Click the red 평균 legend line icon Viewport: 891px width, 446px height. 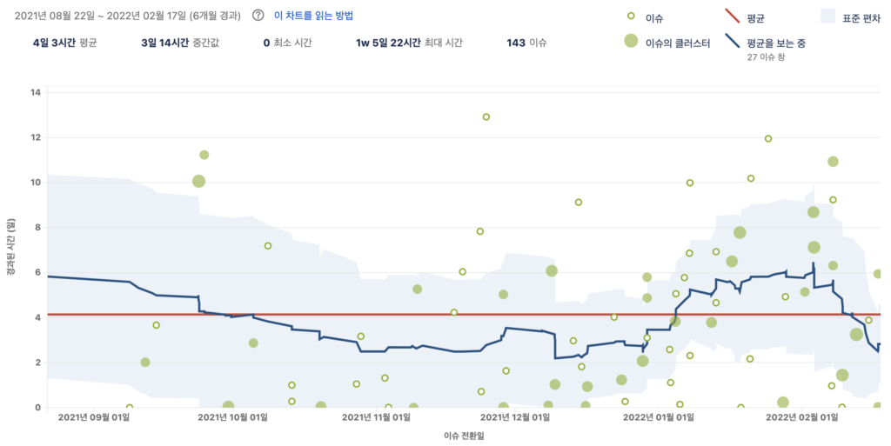[732, 17]
